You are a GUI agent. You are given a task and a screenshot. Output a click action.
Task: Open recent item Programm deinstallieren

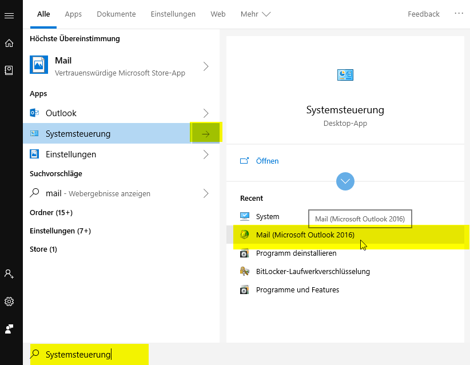[x=296, y=253]
